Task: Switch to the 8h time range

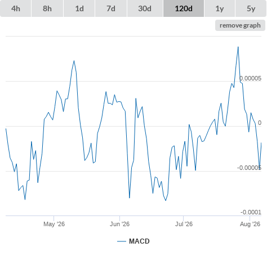Action: click(47, 8)
